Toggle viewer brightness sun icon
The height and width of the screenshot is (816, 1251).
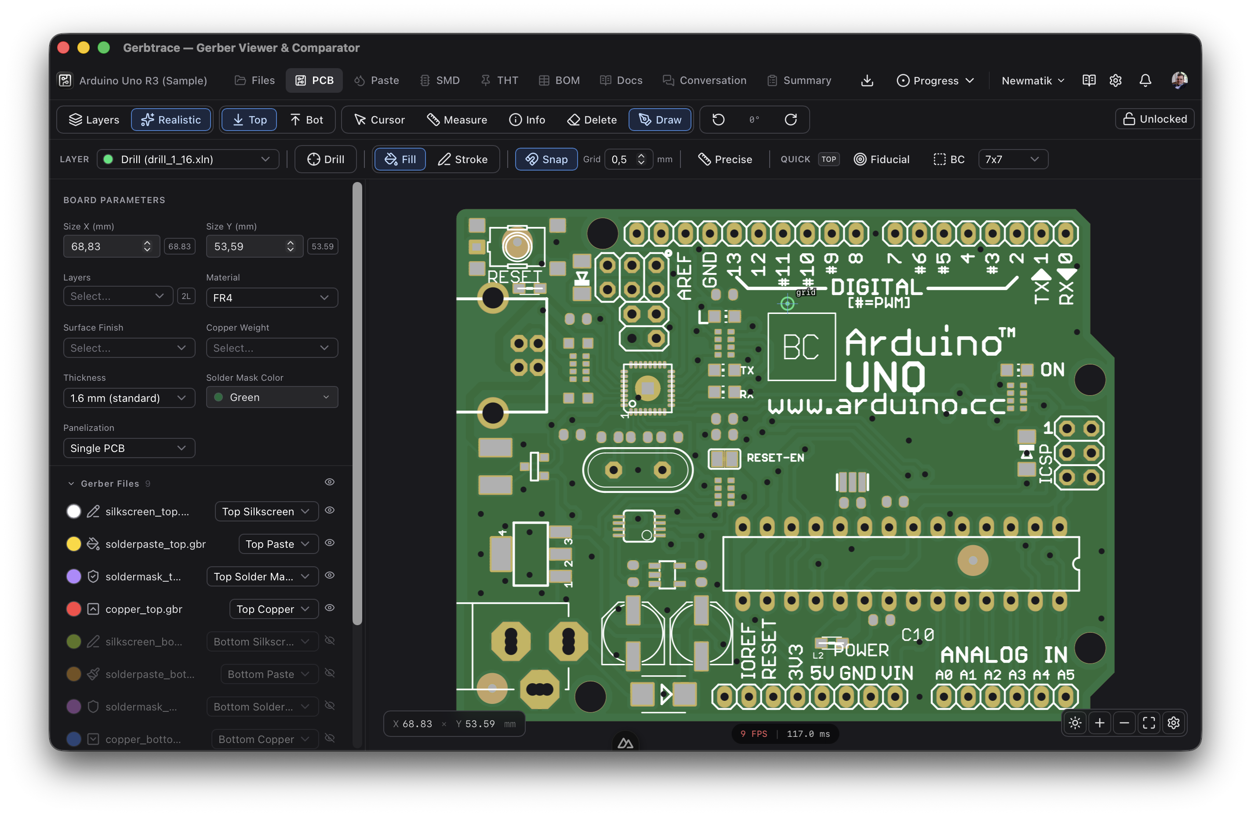pos(1075,723)
